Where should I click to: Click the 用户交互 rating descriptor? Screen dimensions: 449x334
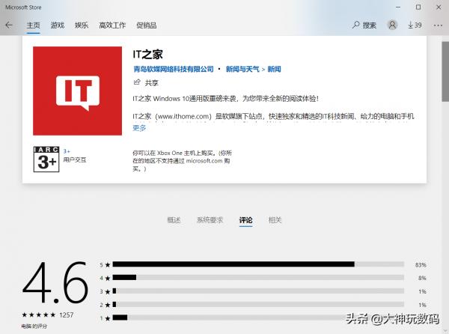click(75, 160)
